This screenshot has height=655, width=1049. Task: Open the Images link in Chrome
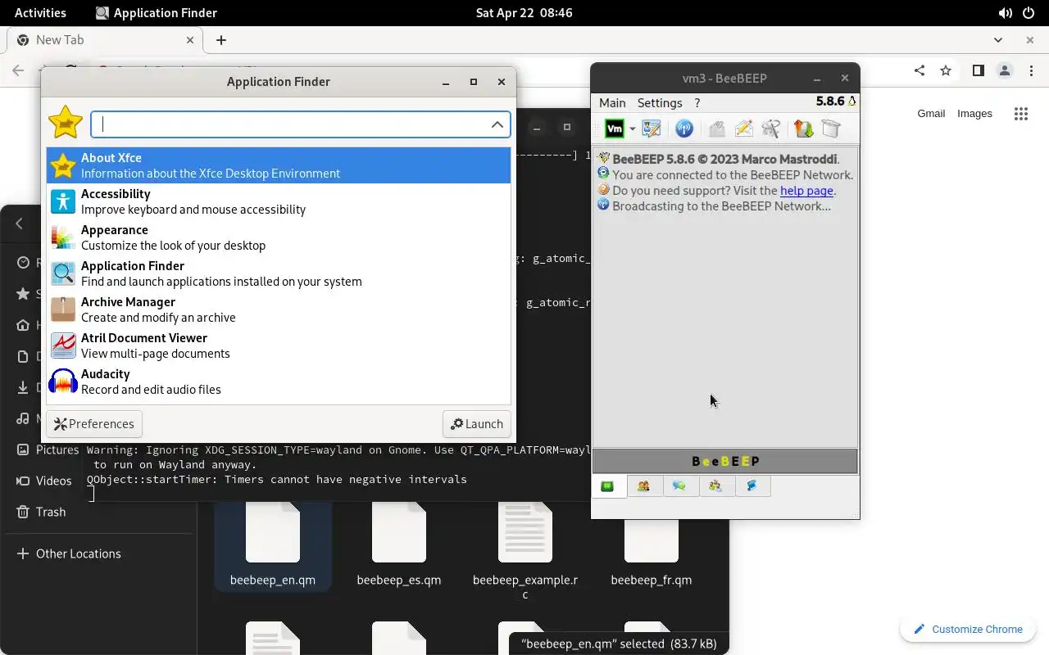tap(974, 114)
